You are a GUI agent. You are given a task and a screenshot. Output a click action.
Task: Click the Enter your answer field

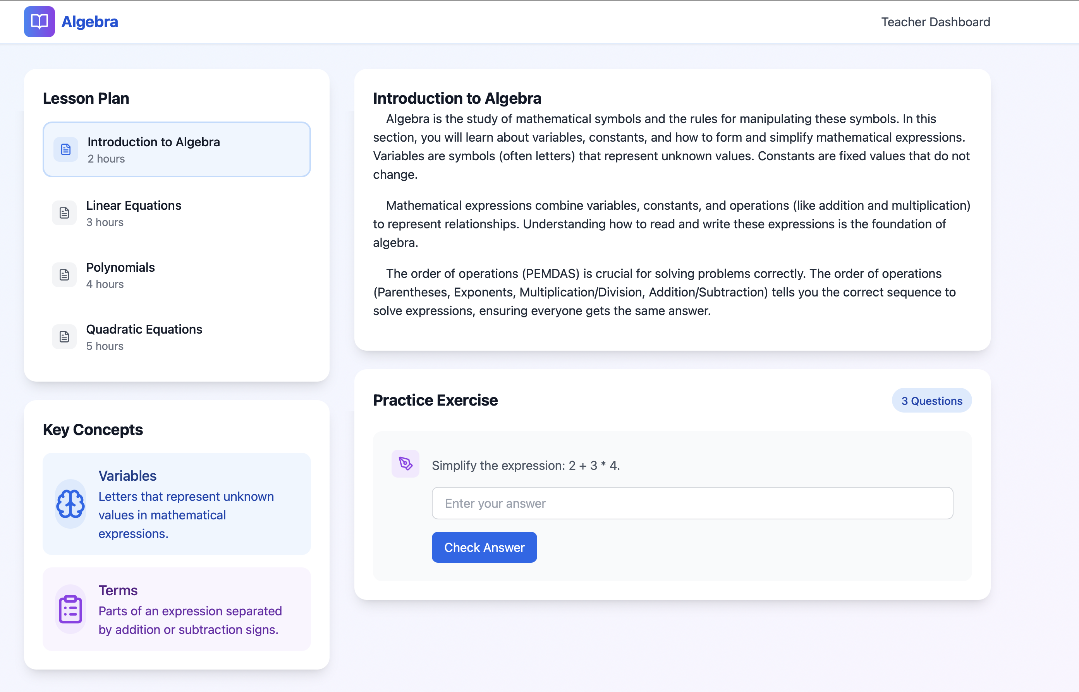(692, 503)
